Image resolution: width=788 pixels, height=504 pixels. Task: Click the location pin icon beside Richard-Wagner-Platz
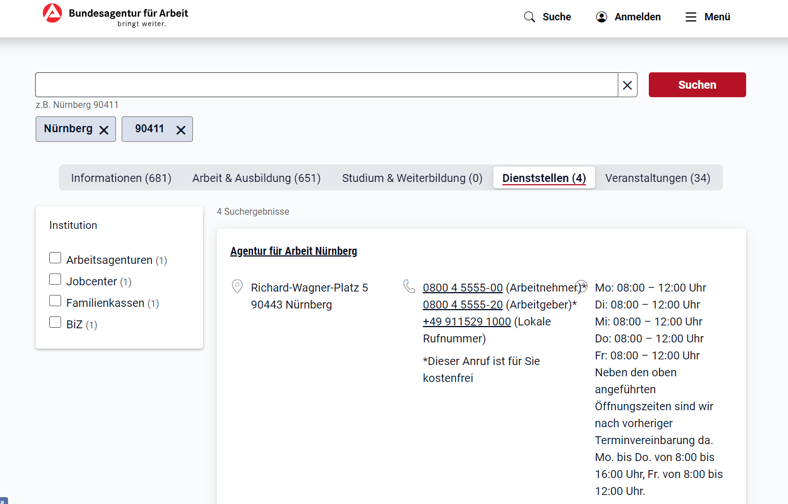(238, 286)
